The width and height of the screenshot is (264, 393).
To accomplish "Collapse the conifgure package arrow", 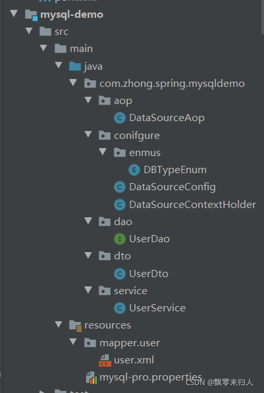I will coord(88,134).
